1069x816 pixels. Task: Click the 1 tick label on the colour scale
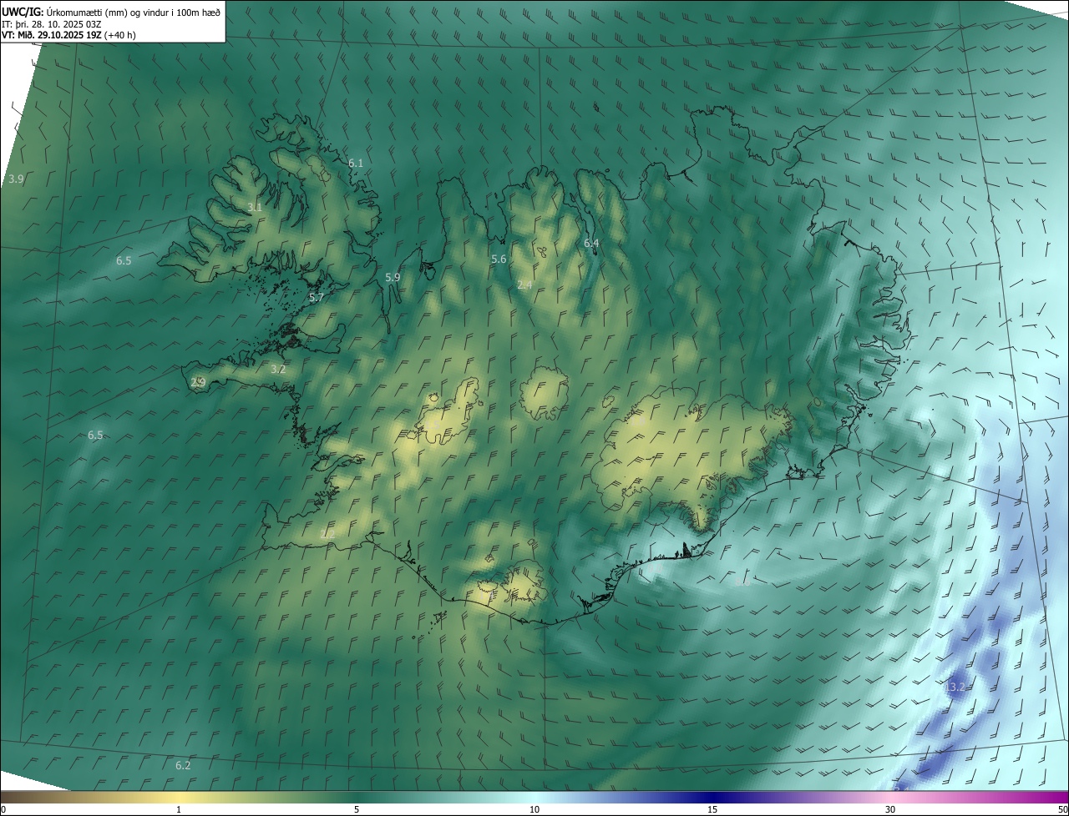(179, 809)
